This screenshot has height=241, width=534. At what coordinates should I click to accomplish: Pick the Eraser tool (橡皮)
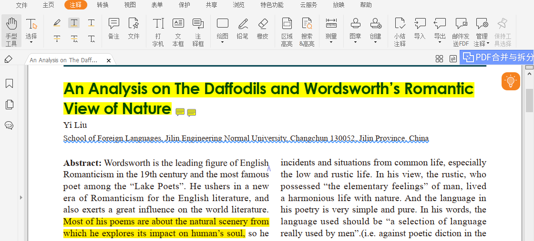click(x=263, y=29)
